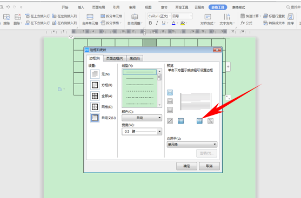Toggle the diagonal-down border in preview
Image resolution: width=301 pixels, height=198 pixels.
tap(210, 121)
